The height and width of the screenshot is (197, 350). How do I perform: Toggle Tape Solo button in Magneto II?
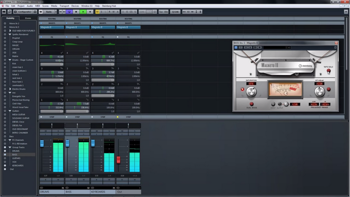(x=329, y=71)
